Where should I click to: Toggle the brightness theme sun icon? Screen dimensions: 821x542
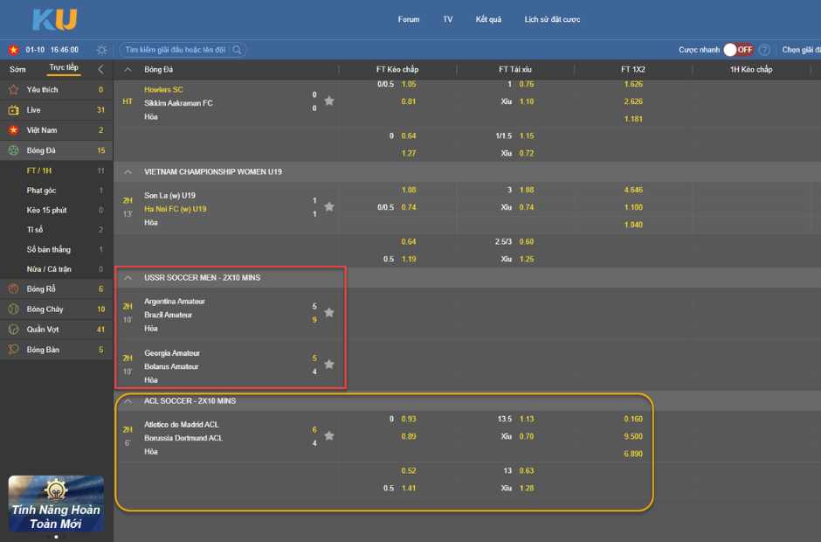[x=101, y=50]
